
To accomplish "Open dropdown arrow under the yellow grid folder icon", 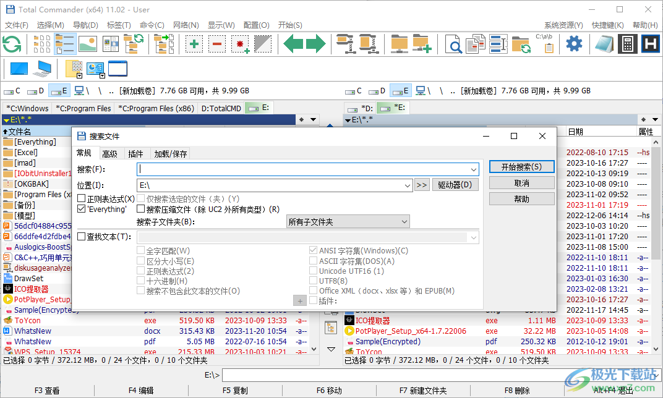I will point(80,76).
